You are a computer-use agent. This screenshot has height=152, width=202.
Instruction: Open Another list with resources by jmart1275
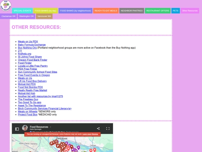pos(40,96)
